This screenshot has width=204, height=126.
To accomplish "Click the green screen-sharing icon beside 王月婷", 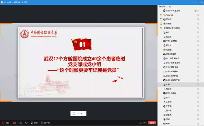I will pos(195,11).
